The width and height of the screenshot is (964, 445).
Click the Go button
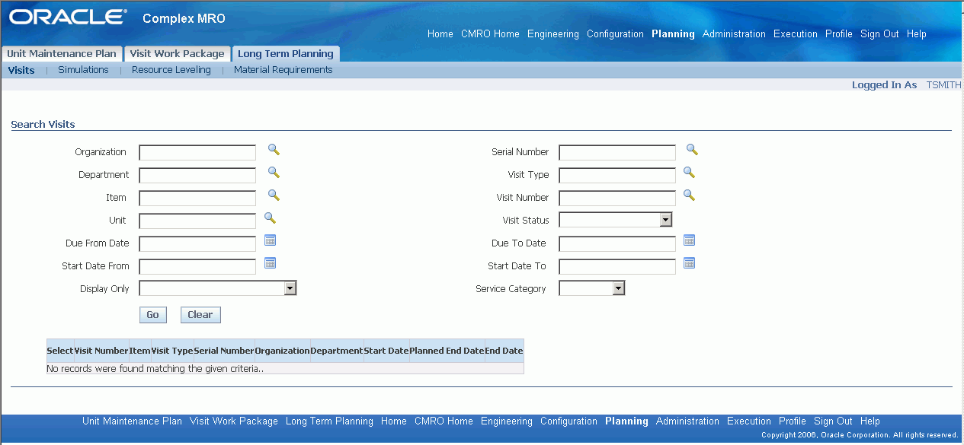(152, 315)
